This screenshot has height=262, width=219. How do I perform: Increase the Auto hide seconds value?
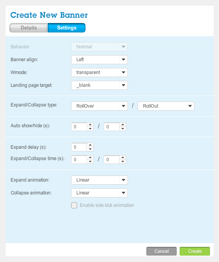pyautogui.click(x=123, y=125)
